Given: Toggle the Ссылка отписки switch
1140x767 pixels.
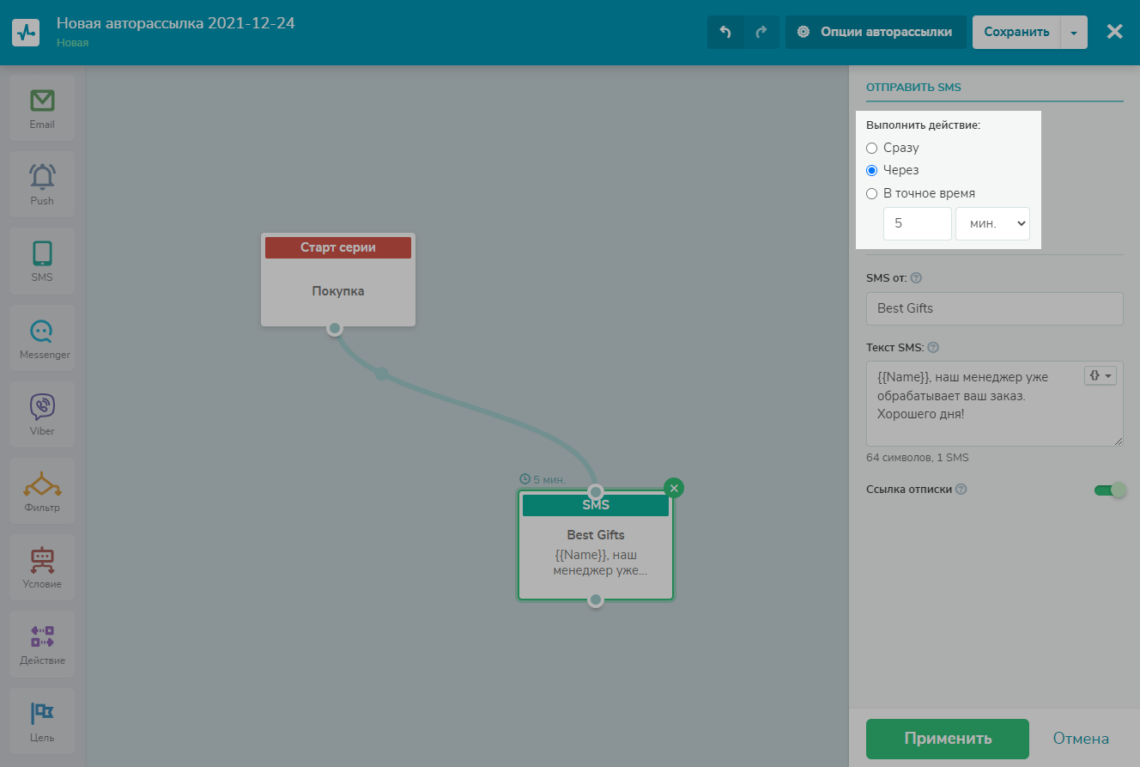Looking at the screenshot, I should [x=1109, y=490].
